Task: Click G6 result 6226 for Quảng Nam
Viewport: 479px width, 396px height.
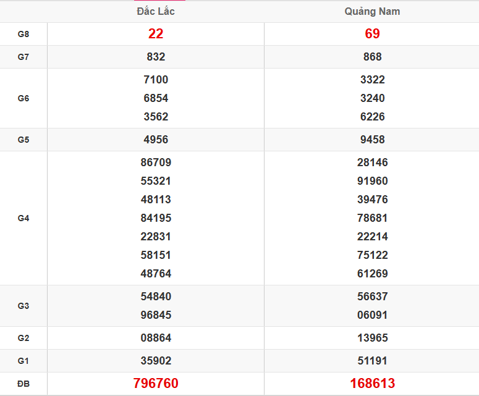Action: tap(372, 117)
